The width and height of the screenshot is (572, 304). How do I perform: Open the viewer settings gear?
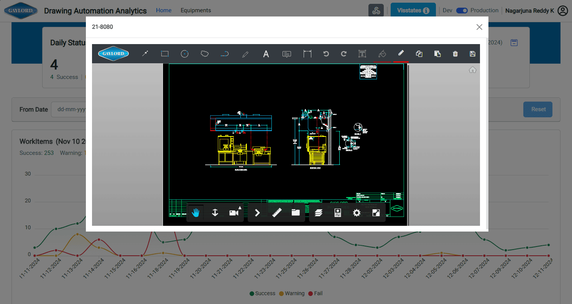[357, 212]
